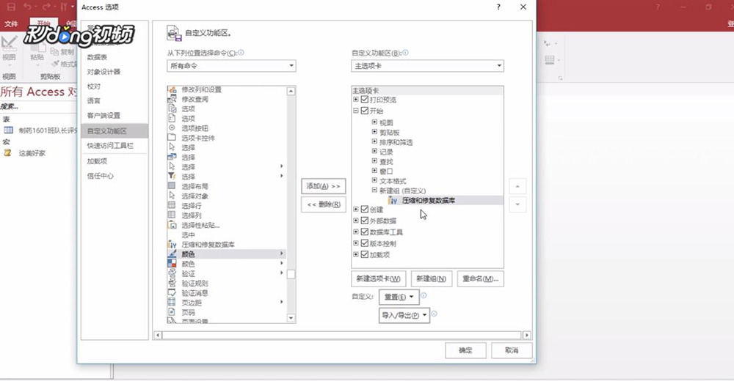The image size is (734, 381).
Task: Click the << 删除(R) button
Action: tap(324, 204)
